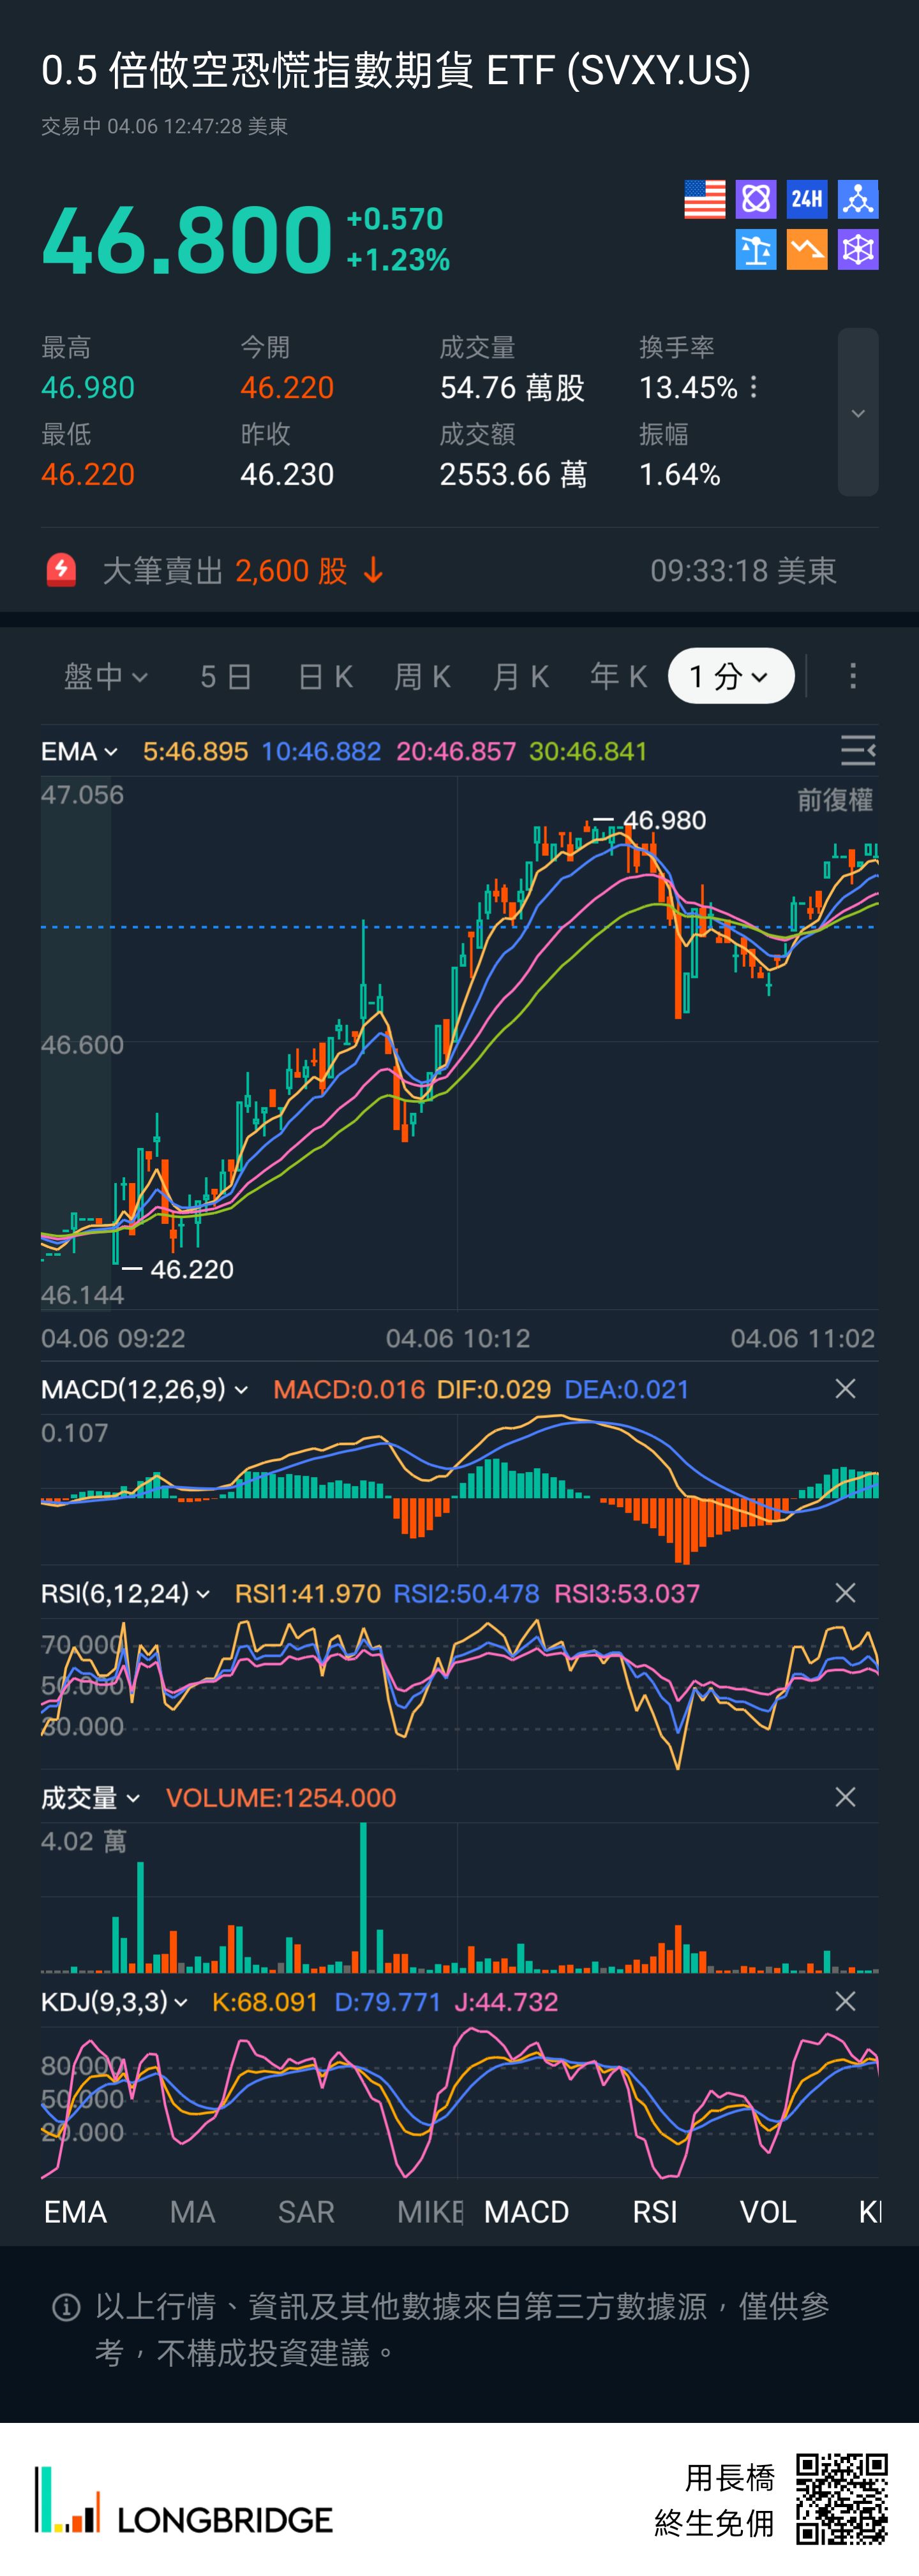The image size is (919, 2576).
Task: Open the EMA indicator type dropdown
Action: 79,751
